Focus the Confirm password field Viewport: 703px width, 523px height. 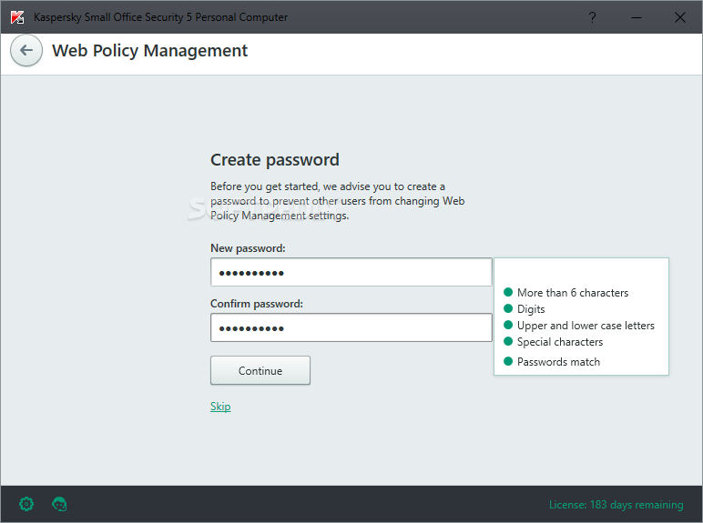coord(351,327)
